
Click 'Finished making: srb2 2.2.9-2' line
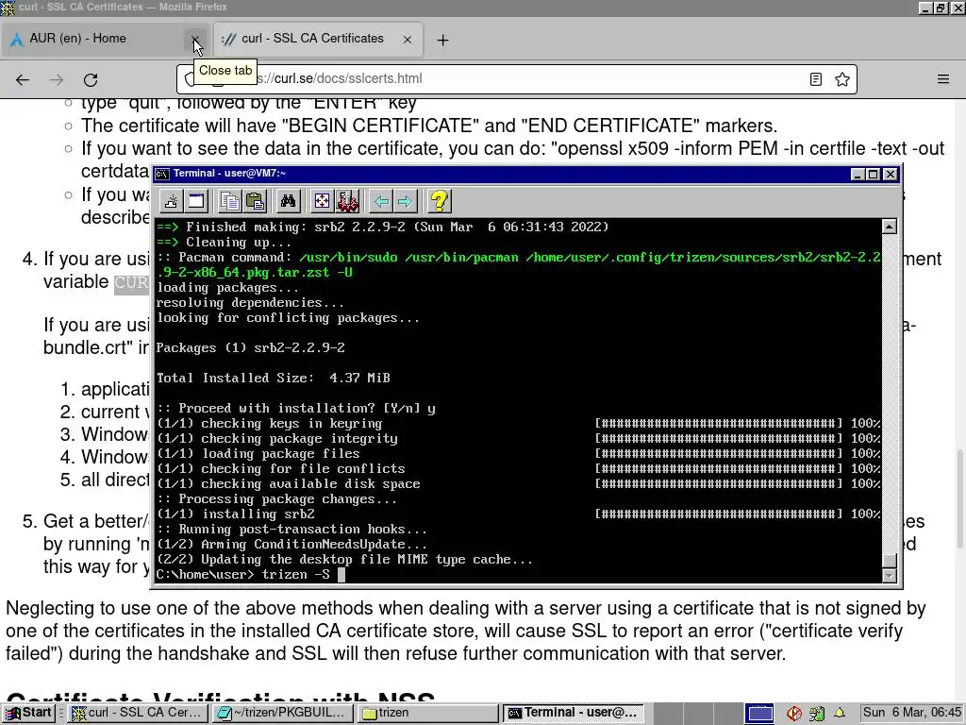(x=382, y=227)
